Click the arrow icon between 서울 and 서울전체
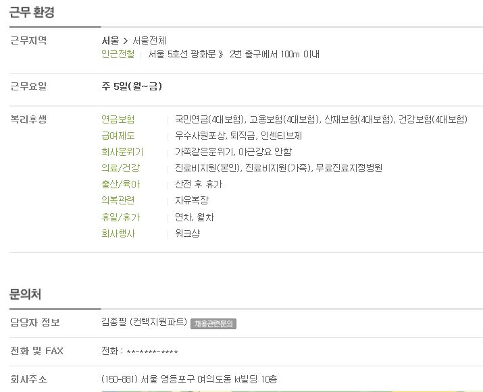Image resolution: width=483 pixels, height=392 pixels. [126, 40]
